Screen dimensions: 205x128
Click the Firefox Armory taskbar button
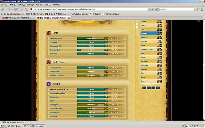[34, 126]
